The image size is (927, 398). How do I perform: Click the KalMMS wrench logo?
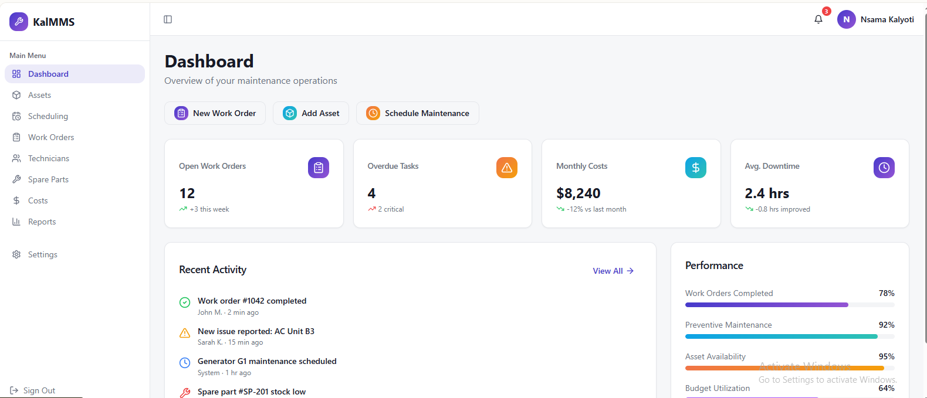(19, 22)
